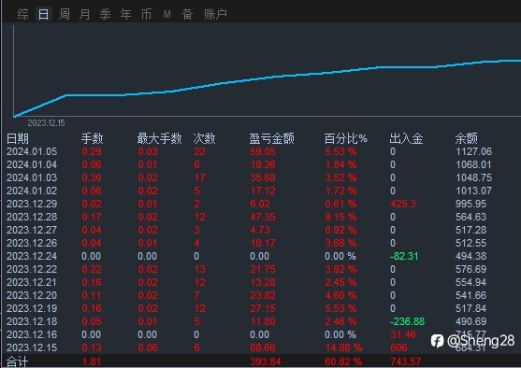Screen dimensions: 521x368
Task: Select the 日 daily tab
Action: point(44,14)
